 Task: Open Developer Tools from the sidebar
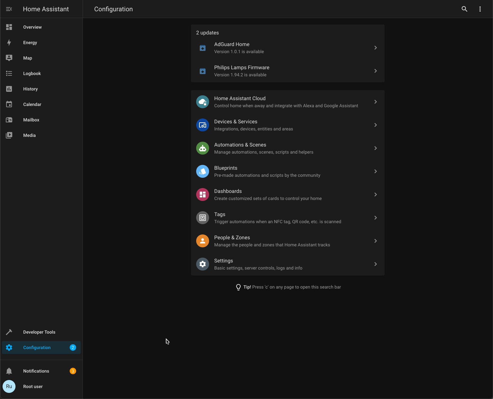[41, 332]
